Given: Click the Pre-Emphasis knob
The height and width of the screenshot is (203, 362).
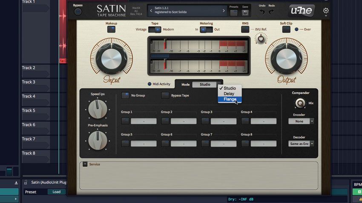Looking at the screenshot, I should coord(98,141).
